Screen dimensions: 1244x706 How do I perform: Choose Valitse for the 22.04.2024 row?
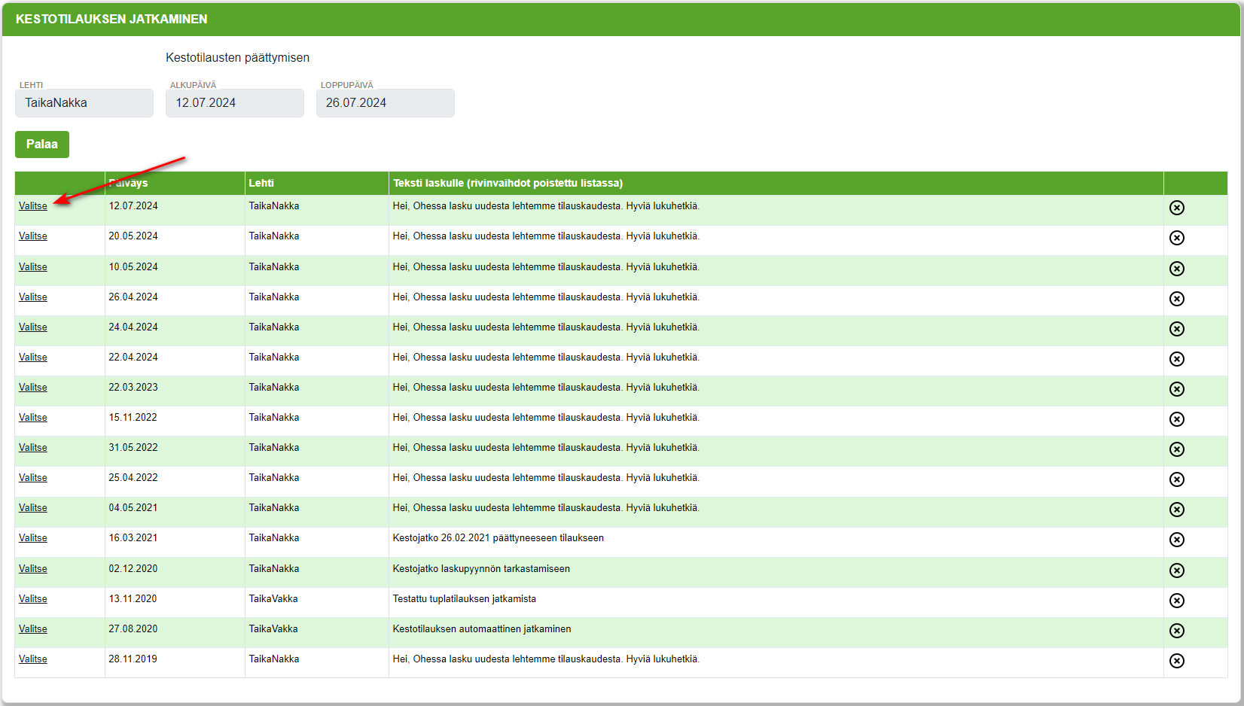33,358
